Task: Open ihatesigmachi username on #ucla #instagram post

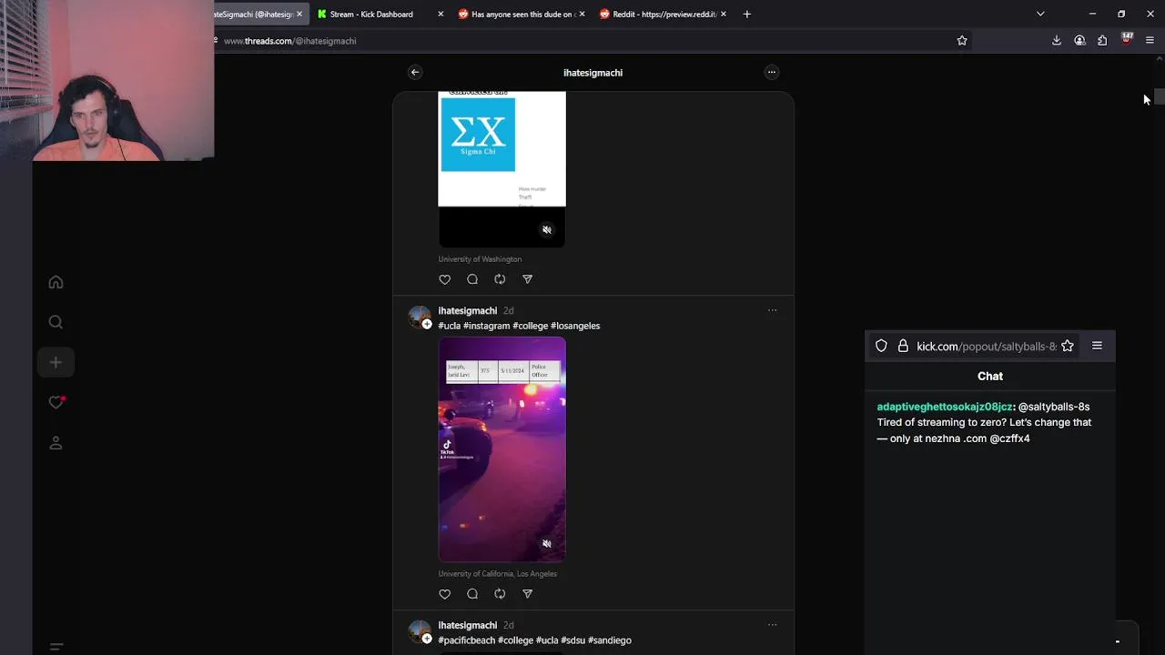Action: 467,310
